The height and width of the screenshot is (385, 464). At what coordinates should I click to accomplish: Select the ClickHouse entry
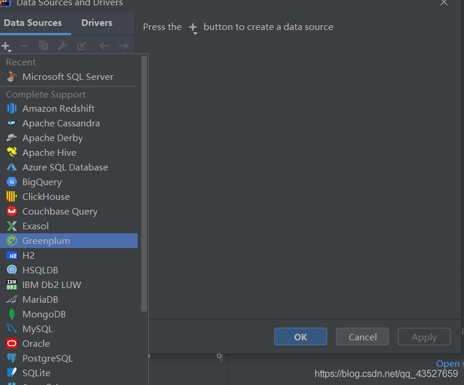[x=69, y=196]
